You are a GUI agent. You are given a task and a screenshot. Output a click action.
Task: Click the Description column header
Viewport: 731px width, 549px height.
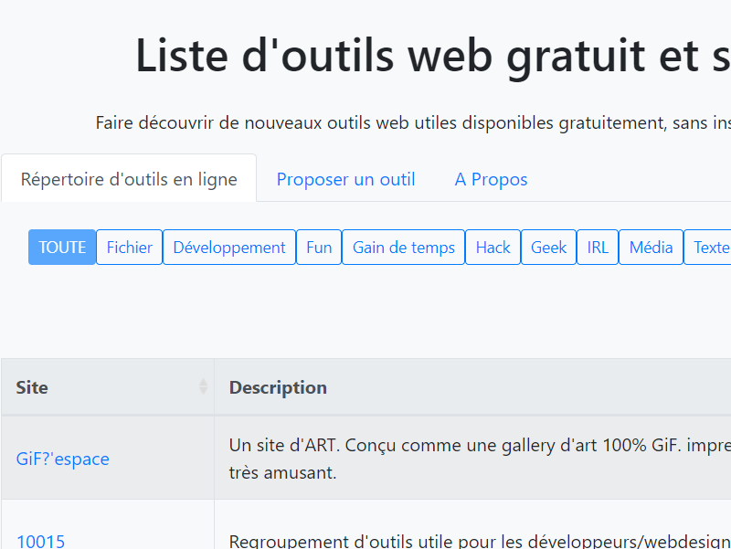278,387
